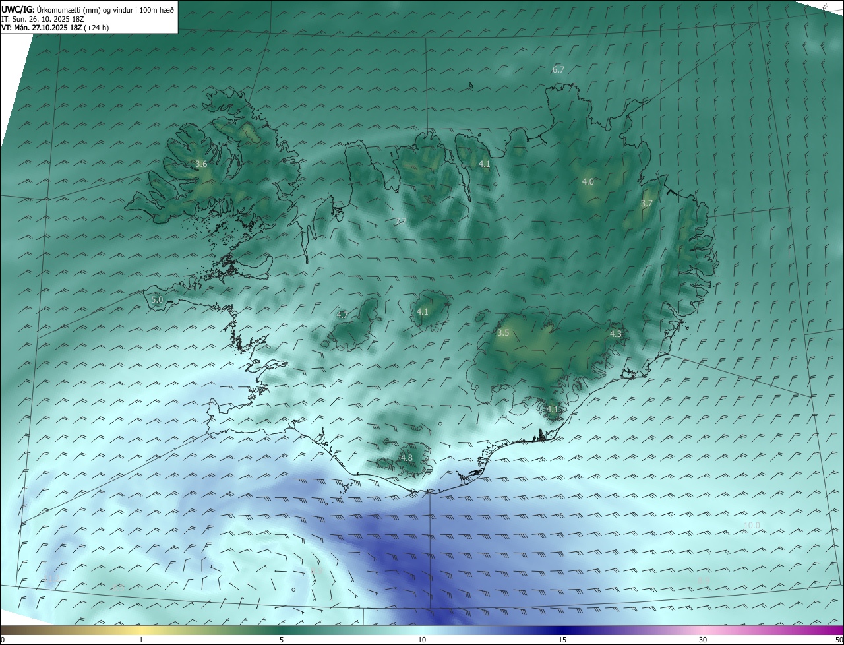Select the 30 mark on the color legend
This screenshot has width=844, height=645.
pos(703,640)
